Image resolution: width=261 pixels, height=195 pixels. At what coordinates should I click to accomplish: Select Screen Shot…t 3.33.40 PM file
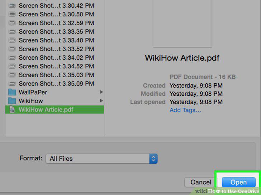54,40
